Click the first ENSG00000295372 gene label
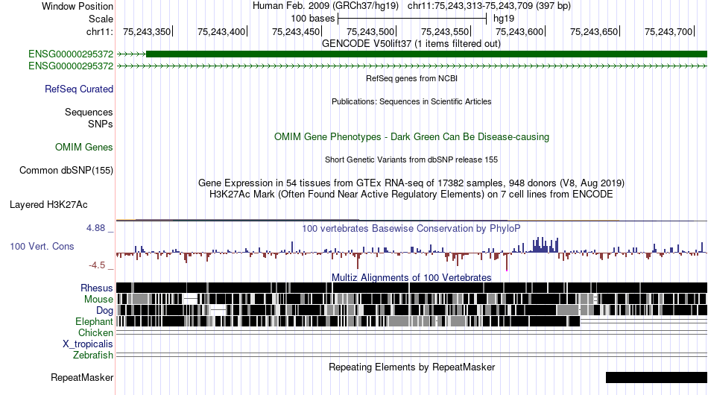Viewport: 708px width, 395px height. tap(71, 54)
